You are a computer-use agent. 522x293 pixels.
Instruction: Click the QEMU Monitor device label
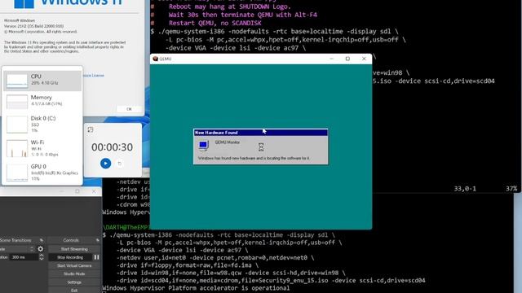(x=228, y=142)
